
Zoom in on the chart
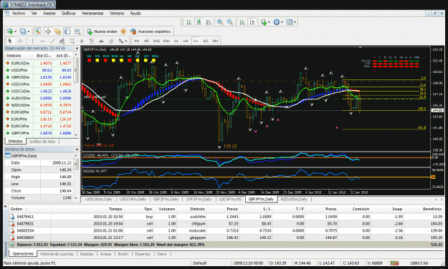click(220, 22)
